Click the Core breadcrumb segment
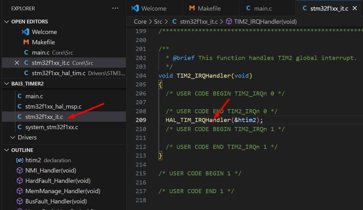Image resolution: width=363 pixels, height=210 pixels. 140,22
